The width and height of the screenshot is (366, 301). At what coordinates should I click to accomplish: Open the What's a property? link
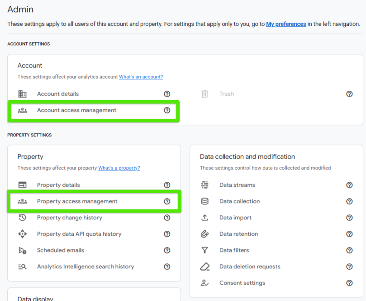click(119, 168)
